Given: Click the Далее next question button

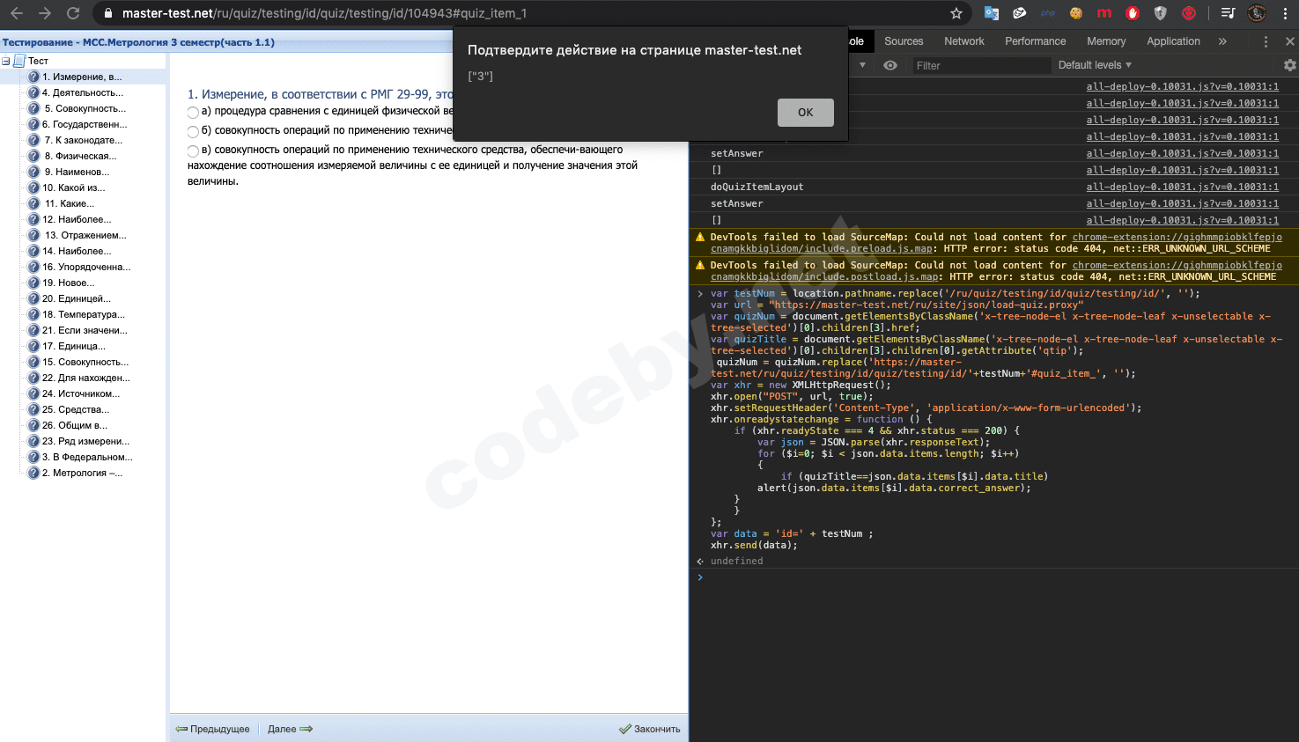Looking at the screenshot, I should coord(290,729).
